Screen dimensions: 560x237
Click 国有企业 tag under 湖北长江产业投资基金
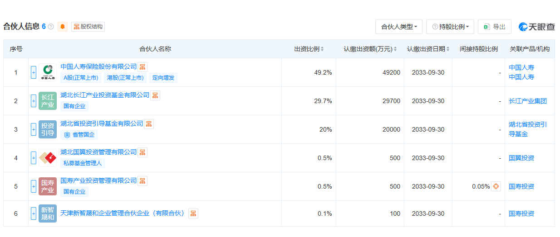[74, 106]
